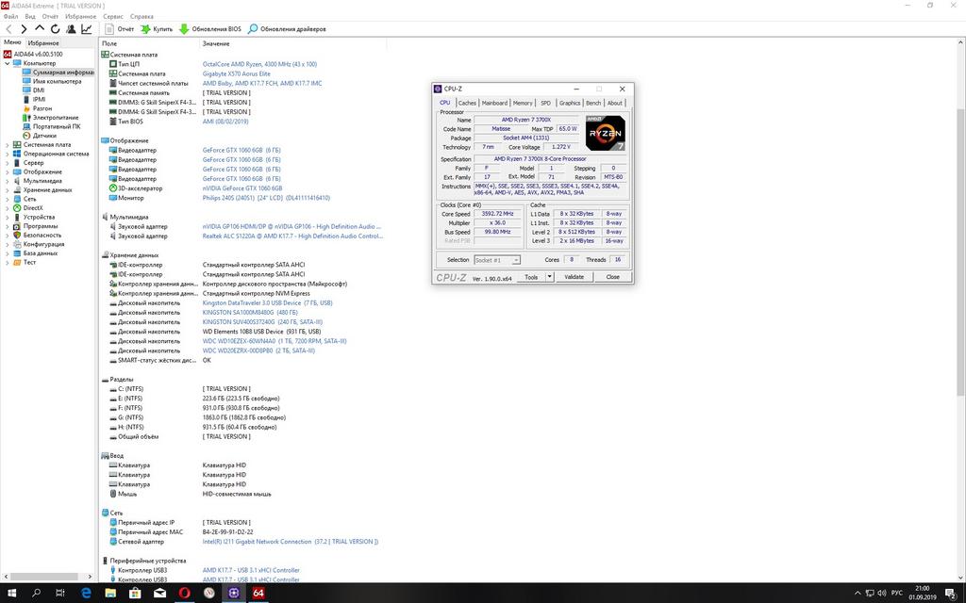Select the DMI tree item

39,90
